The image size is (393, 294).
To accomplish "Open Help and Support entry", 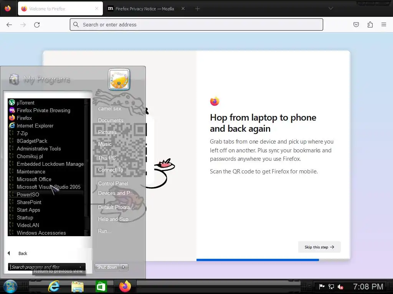I will [x=114, y=219].
